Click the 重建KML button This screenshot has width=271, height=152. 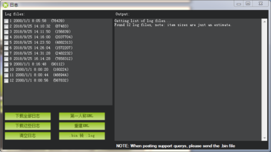(82, 126)
